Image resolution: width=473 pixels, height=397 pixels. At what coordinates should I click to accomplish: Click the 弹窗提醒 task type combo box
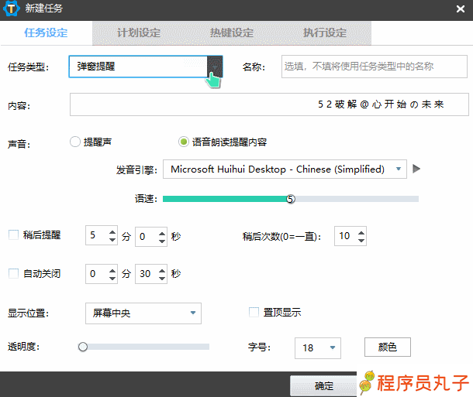[x=146, y=67]
